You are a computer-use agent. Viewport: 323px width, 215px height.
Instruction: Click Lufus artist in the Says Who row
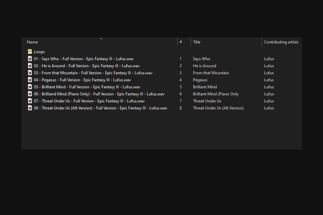pos(269,59)
